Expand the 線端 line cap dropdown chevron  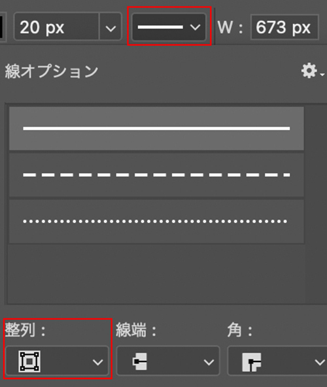pyautogui.click(x=209, y=362)
